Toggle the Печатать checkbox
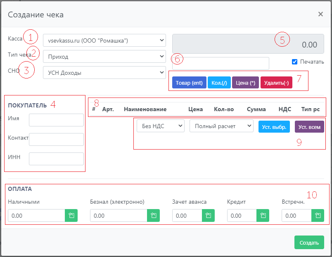This screenshot has height=257, width=332. click(294, 62)
